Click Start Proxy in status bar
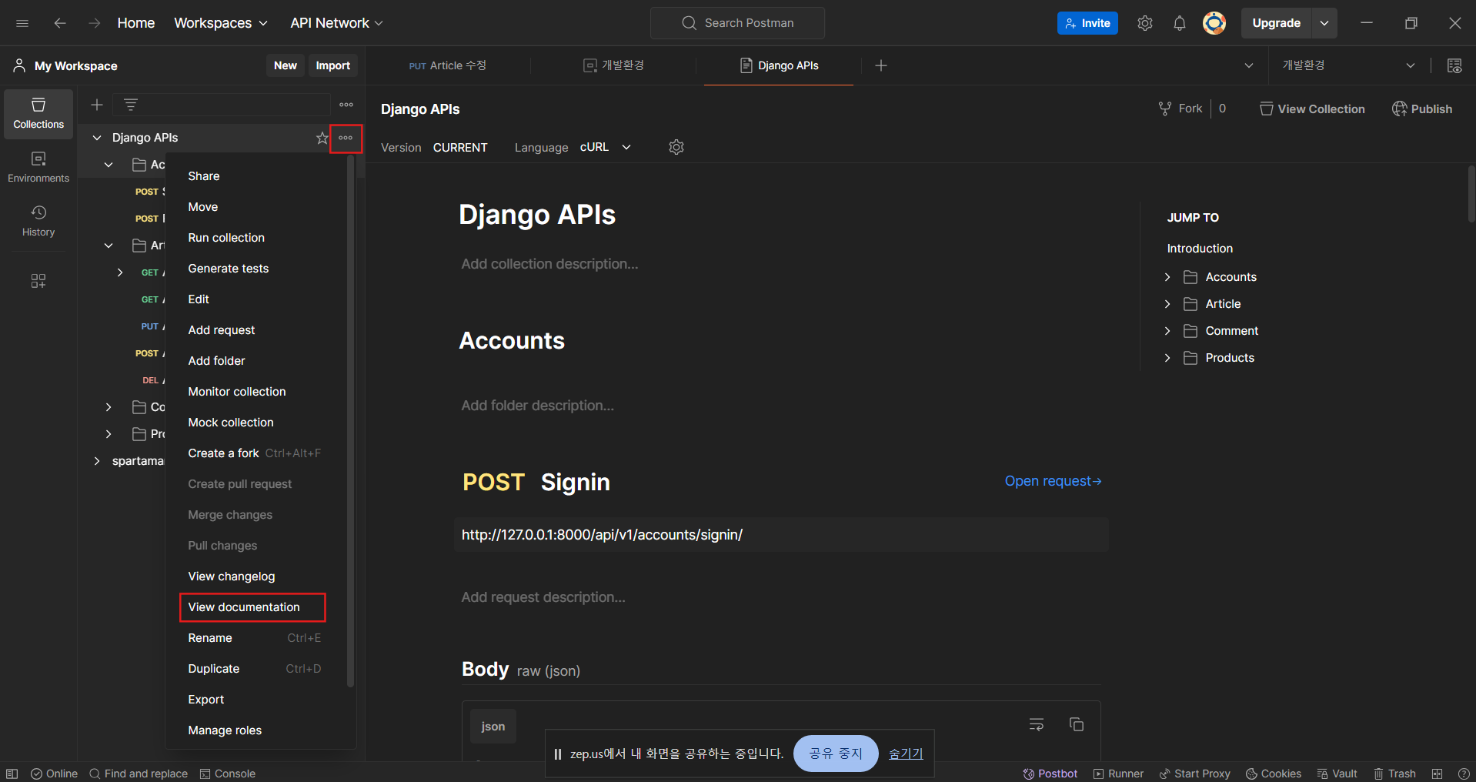Screen dimensions: 1476x782 [1194, 774]
